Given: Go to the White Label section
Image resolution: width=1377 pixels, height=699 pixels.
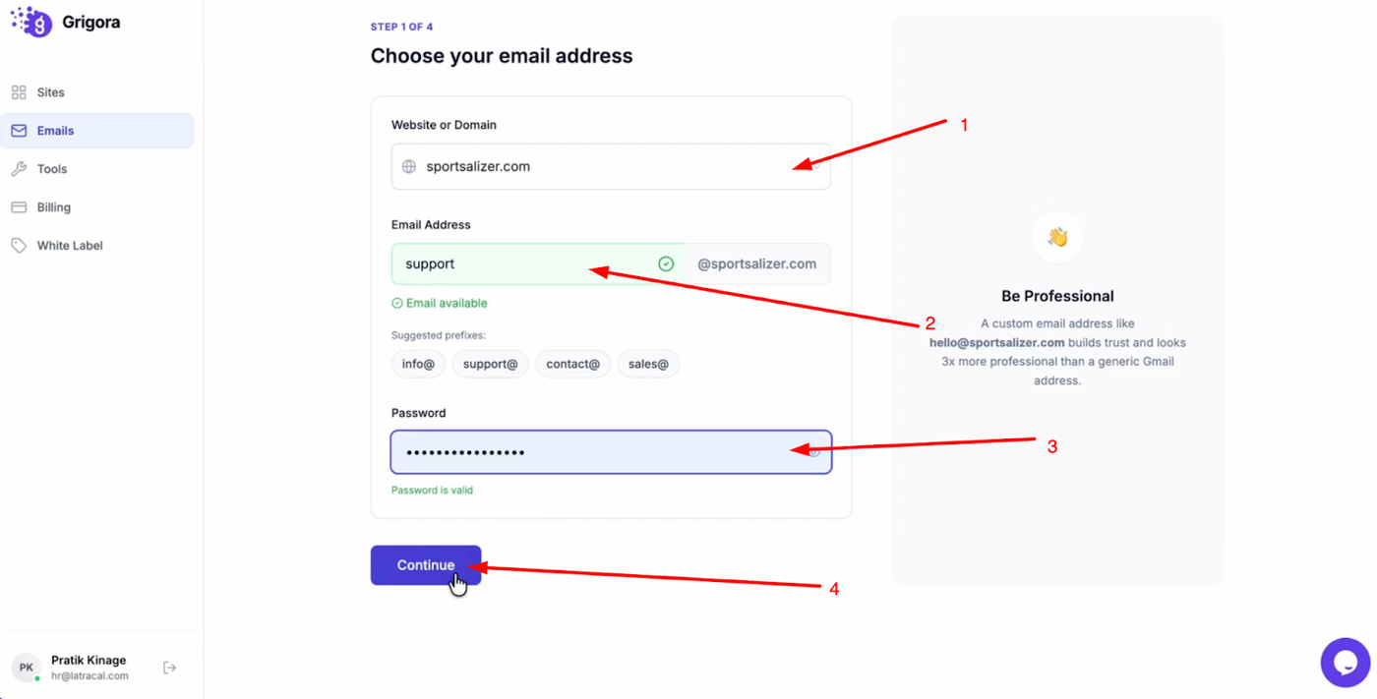Looking at the screenshot, I should [70, 246].
